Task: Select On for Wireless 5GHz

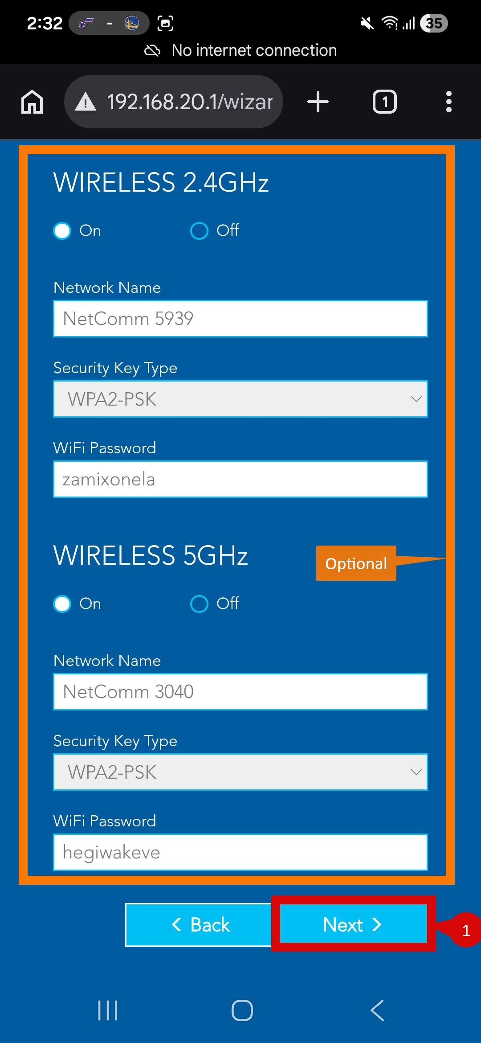Action: point(62,604)
